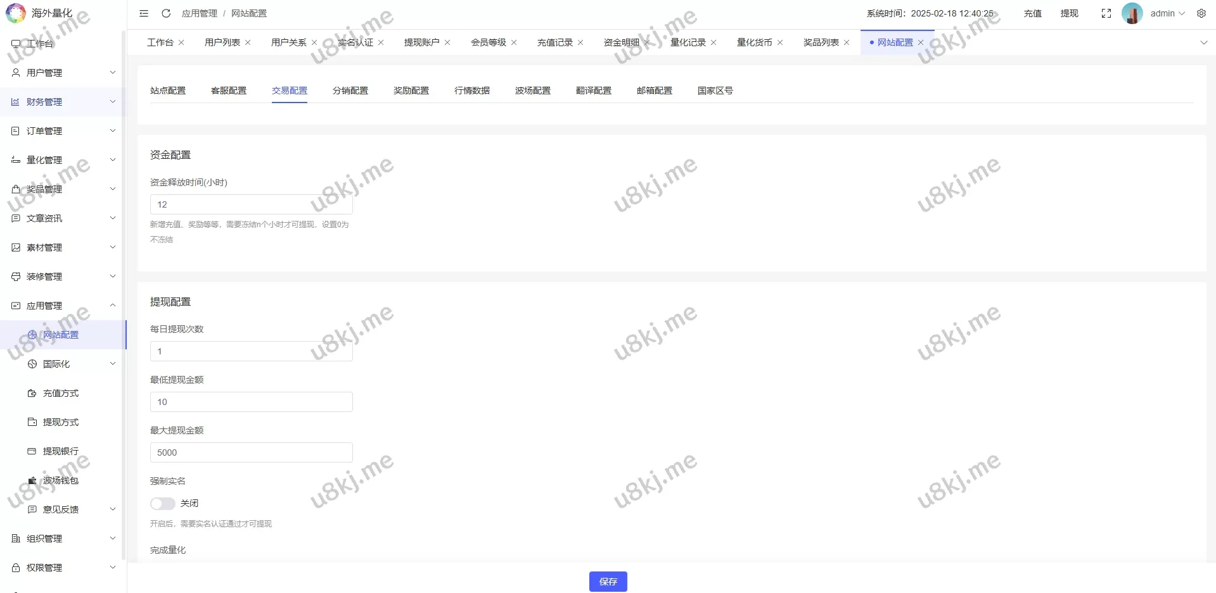Switch to the 站点配置 tab
Viewport: 1216px width, 593px height.
[x=168, y=91]
